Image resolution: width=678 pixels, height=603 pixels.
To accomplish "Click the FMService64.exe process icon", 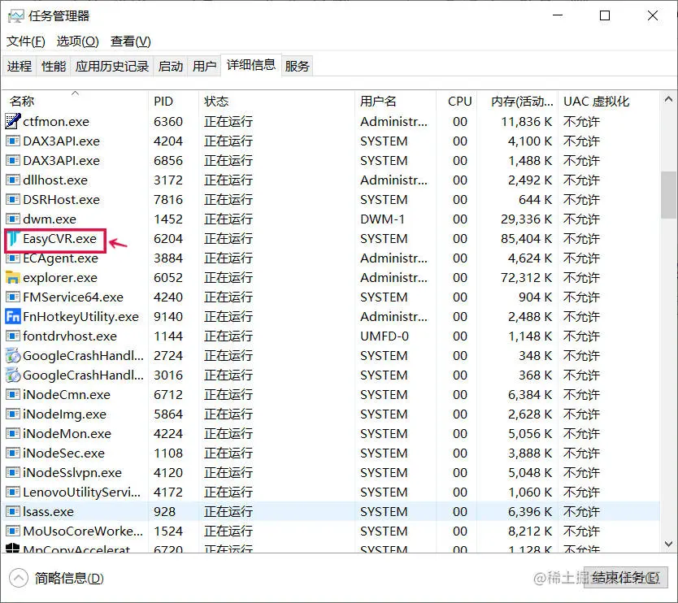I will [12, 297].
